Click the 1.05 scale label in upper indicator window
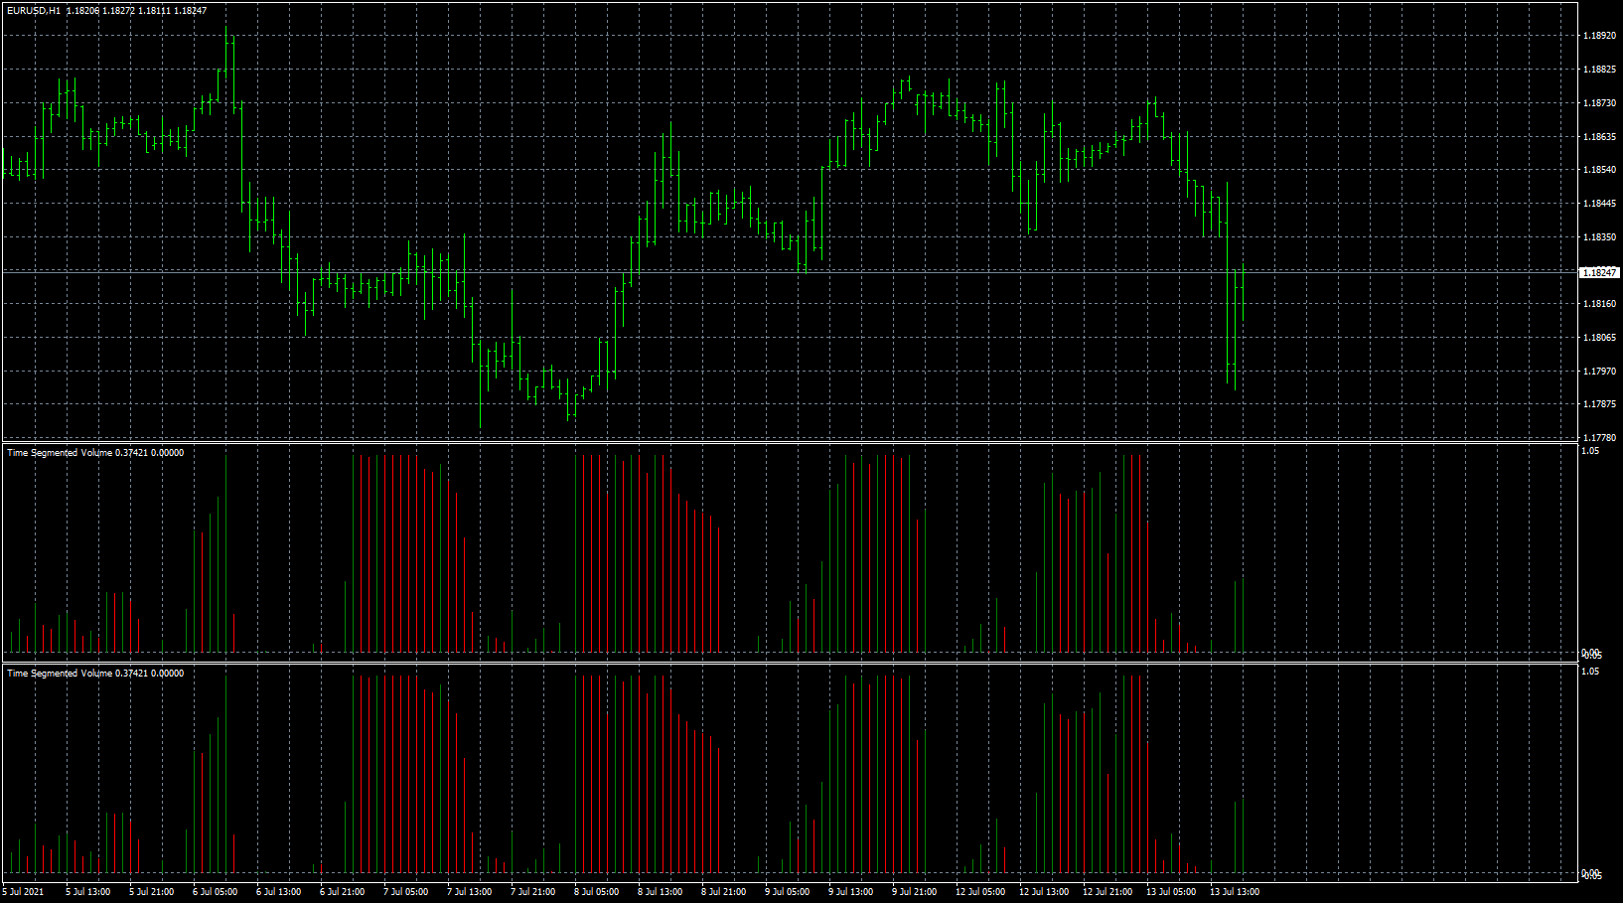1623x903 pixels. pyautogui.click(x=1590, y=451)
